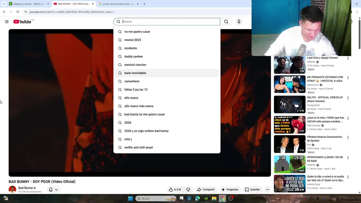
Task: Select suggestion 'residente'
Action: tap(167, 48)
